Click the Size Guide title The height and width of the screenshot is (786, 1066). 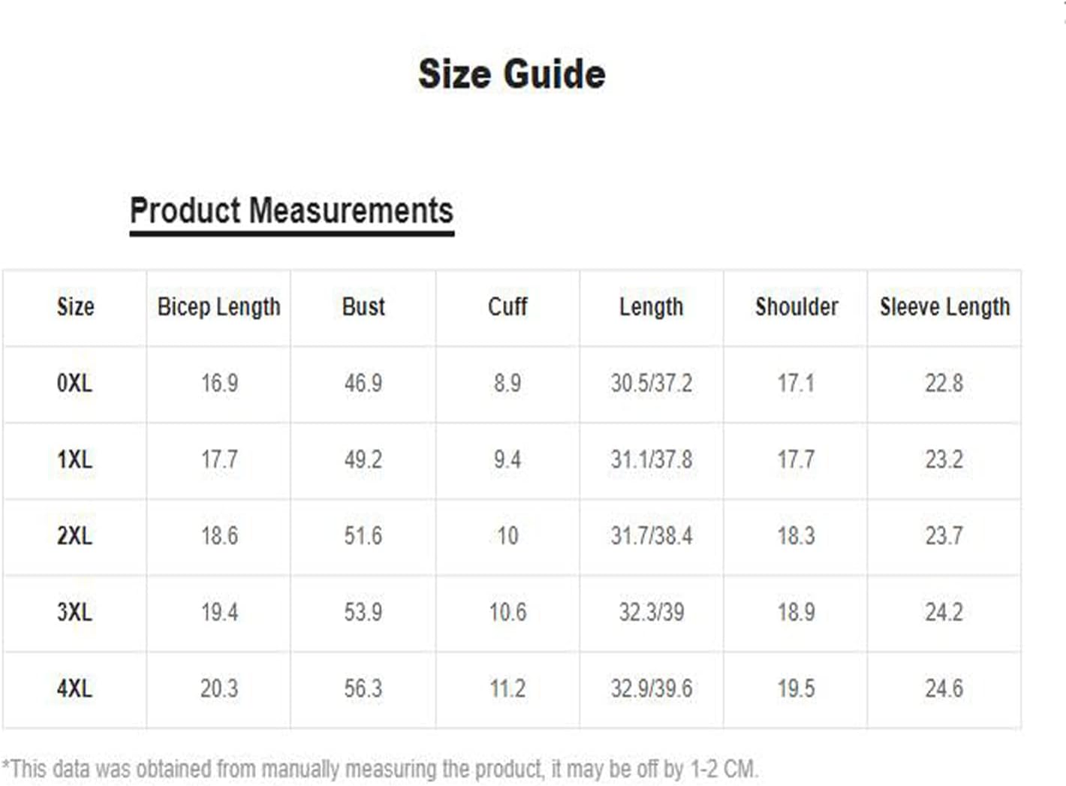[512, 74]
